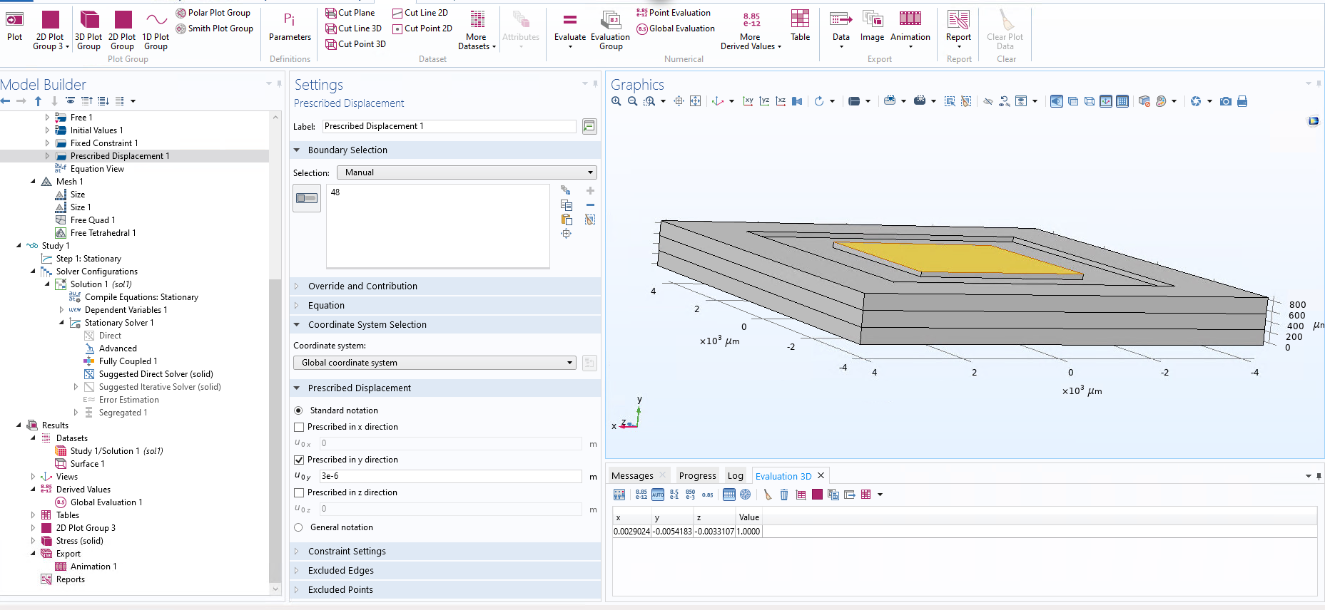Take a snapshot with the camera icon
This screenshot has width=1325, height=610.
[1225, 101]
